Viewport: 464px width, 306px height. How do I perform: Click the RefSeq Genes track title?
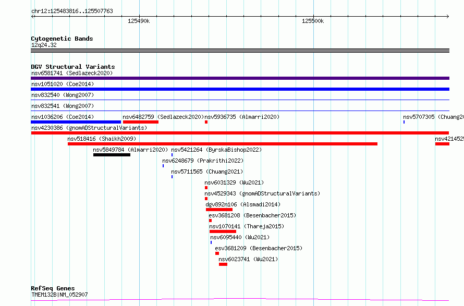(x=53, y=288)
